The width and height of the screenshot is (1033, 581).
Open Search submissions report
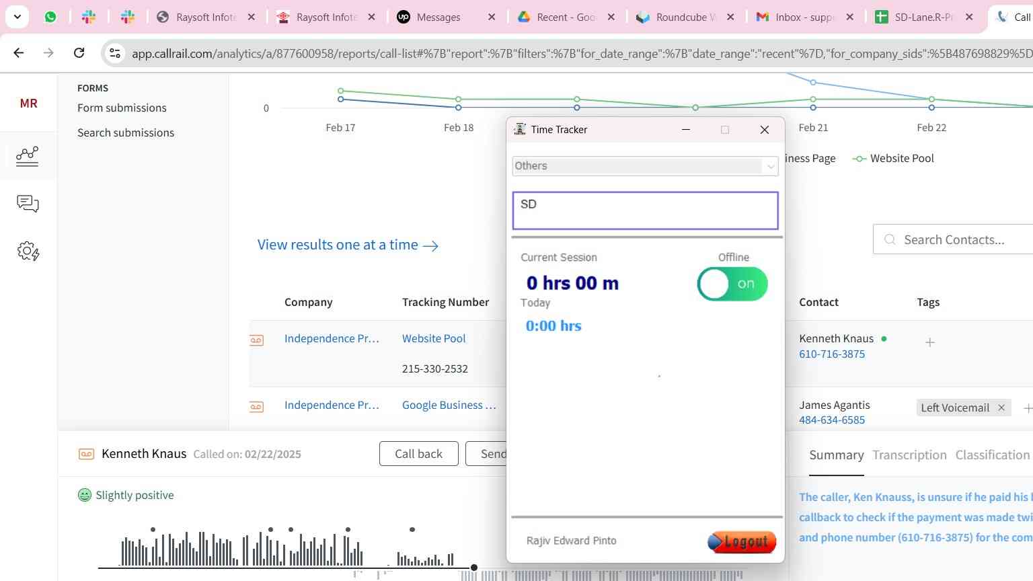tap(126, 132)
